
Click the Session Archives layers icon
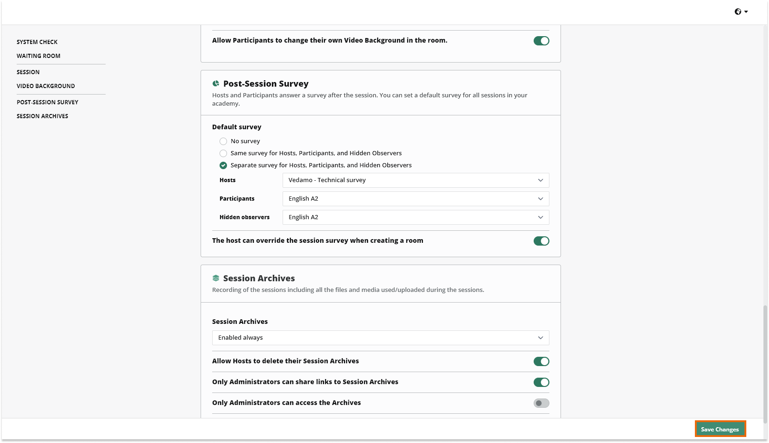pyautogui.click(x=216, y=278)
